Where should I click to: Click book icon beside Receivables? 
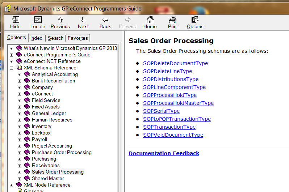pyautogui.click(x=27, y=165)
